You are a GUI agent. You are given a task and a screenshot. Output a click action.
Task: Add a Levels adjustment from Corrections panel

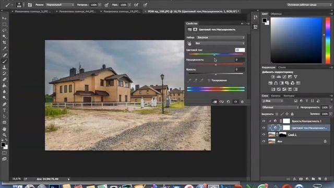279,77
